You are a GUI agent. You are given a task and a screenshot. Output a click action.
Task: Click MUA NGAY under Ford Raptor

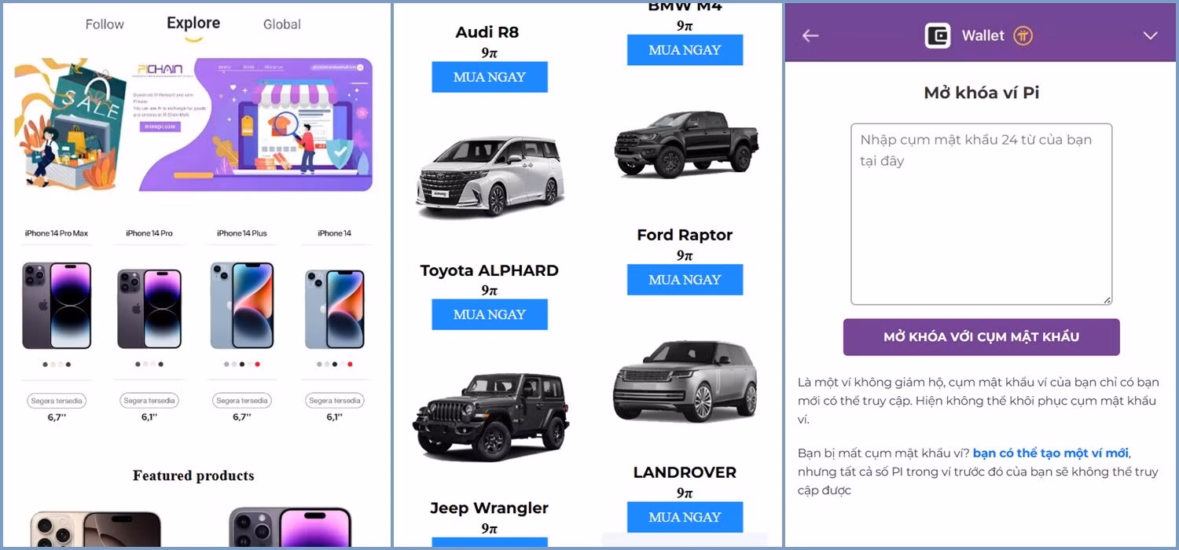point(685,280)
